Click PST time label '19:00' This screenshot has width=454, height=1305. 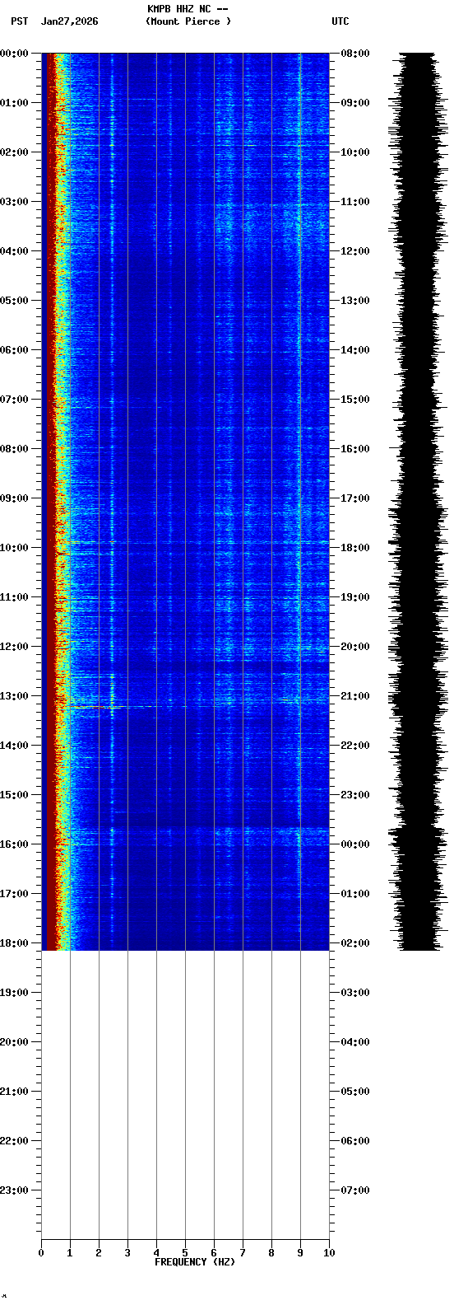point(14,993)
